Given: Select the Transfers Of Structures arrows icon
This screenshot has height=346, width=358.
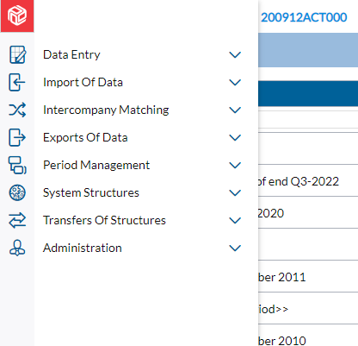Looking at the screenshot, I should pos(17,220).
